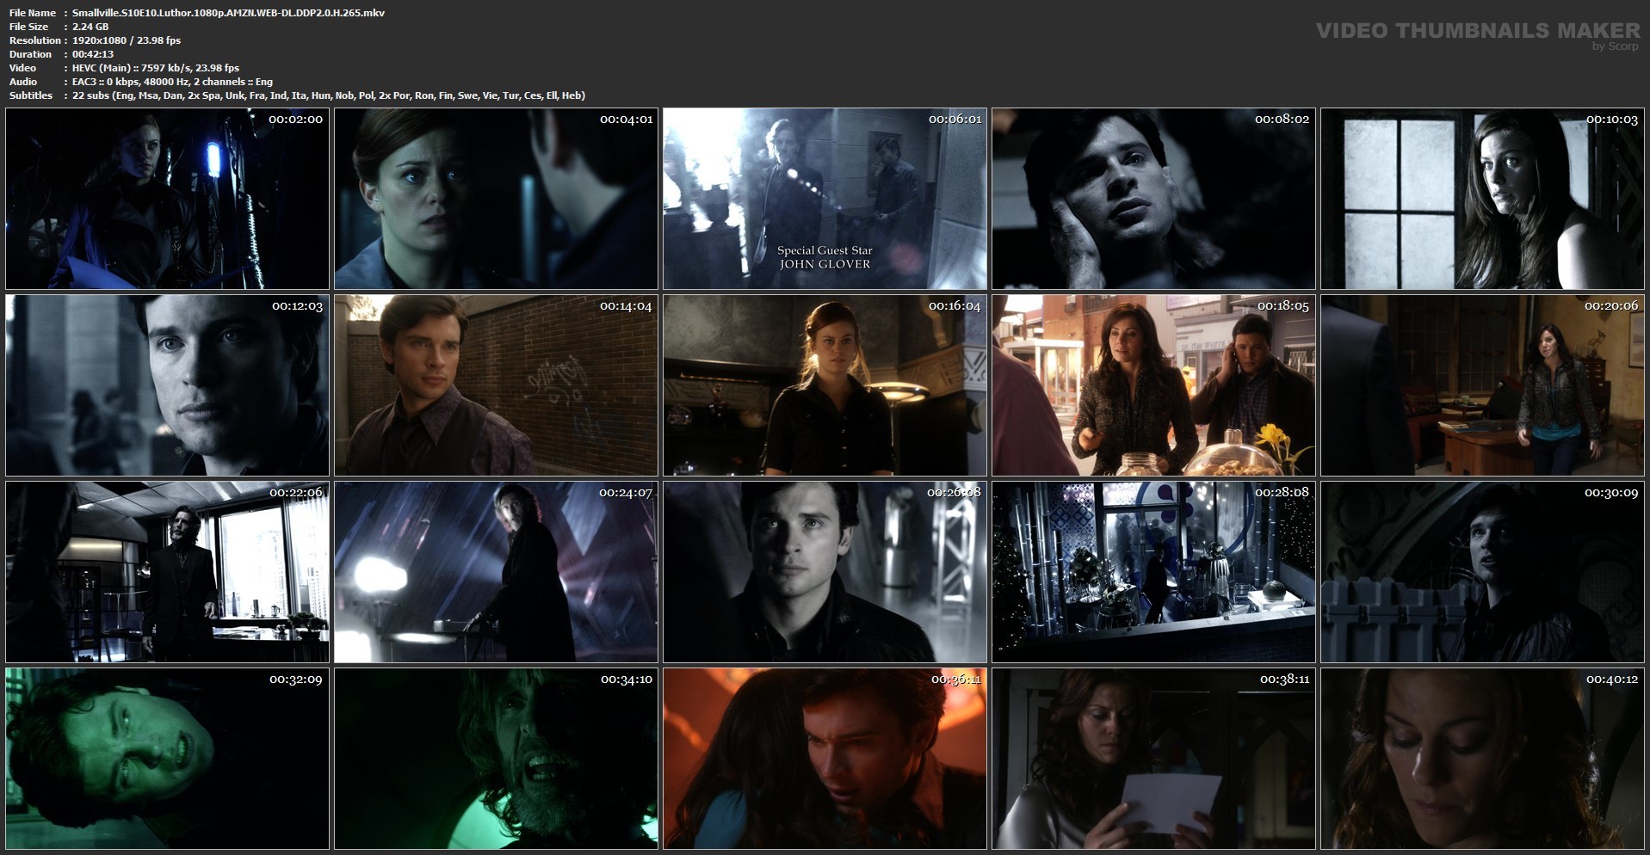Select the thumbnail stamped 00:18:05

point(1153,385)
